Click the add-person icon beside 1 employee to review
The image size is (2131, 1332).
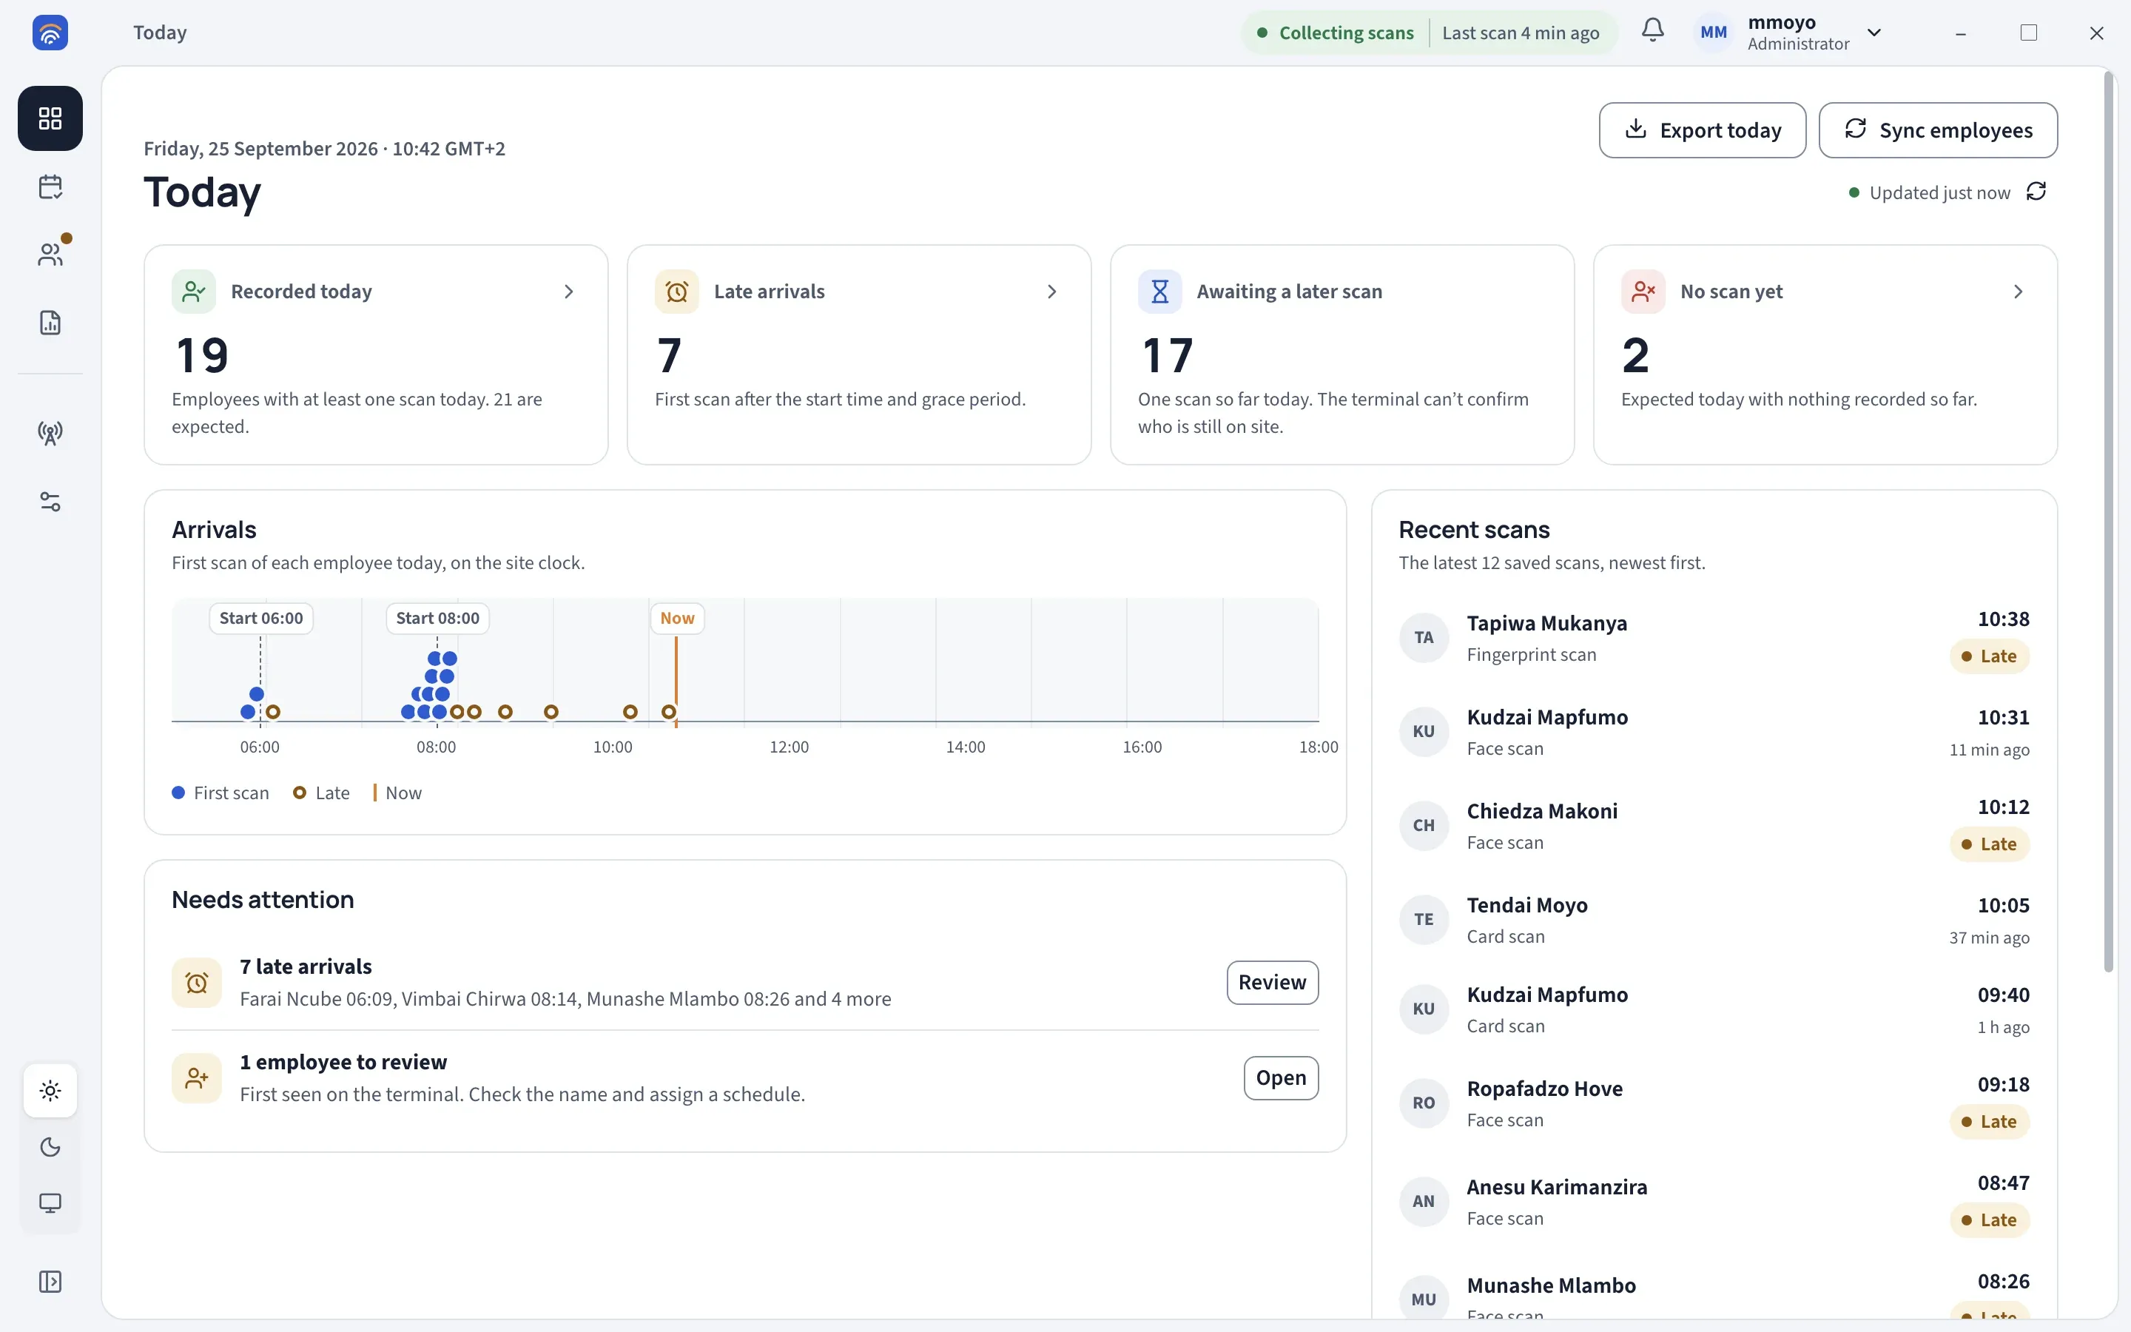point(196,1077)
